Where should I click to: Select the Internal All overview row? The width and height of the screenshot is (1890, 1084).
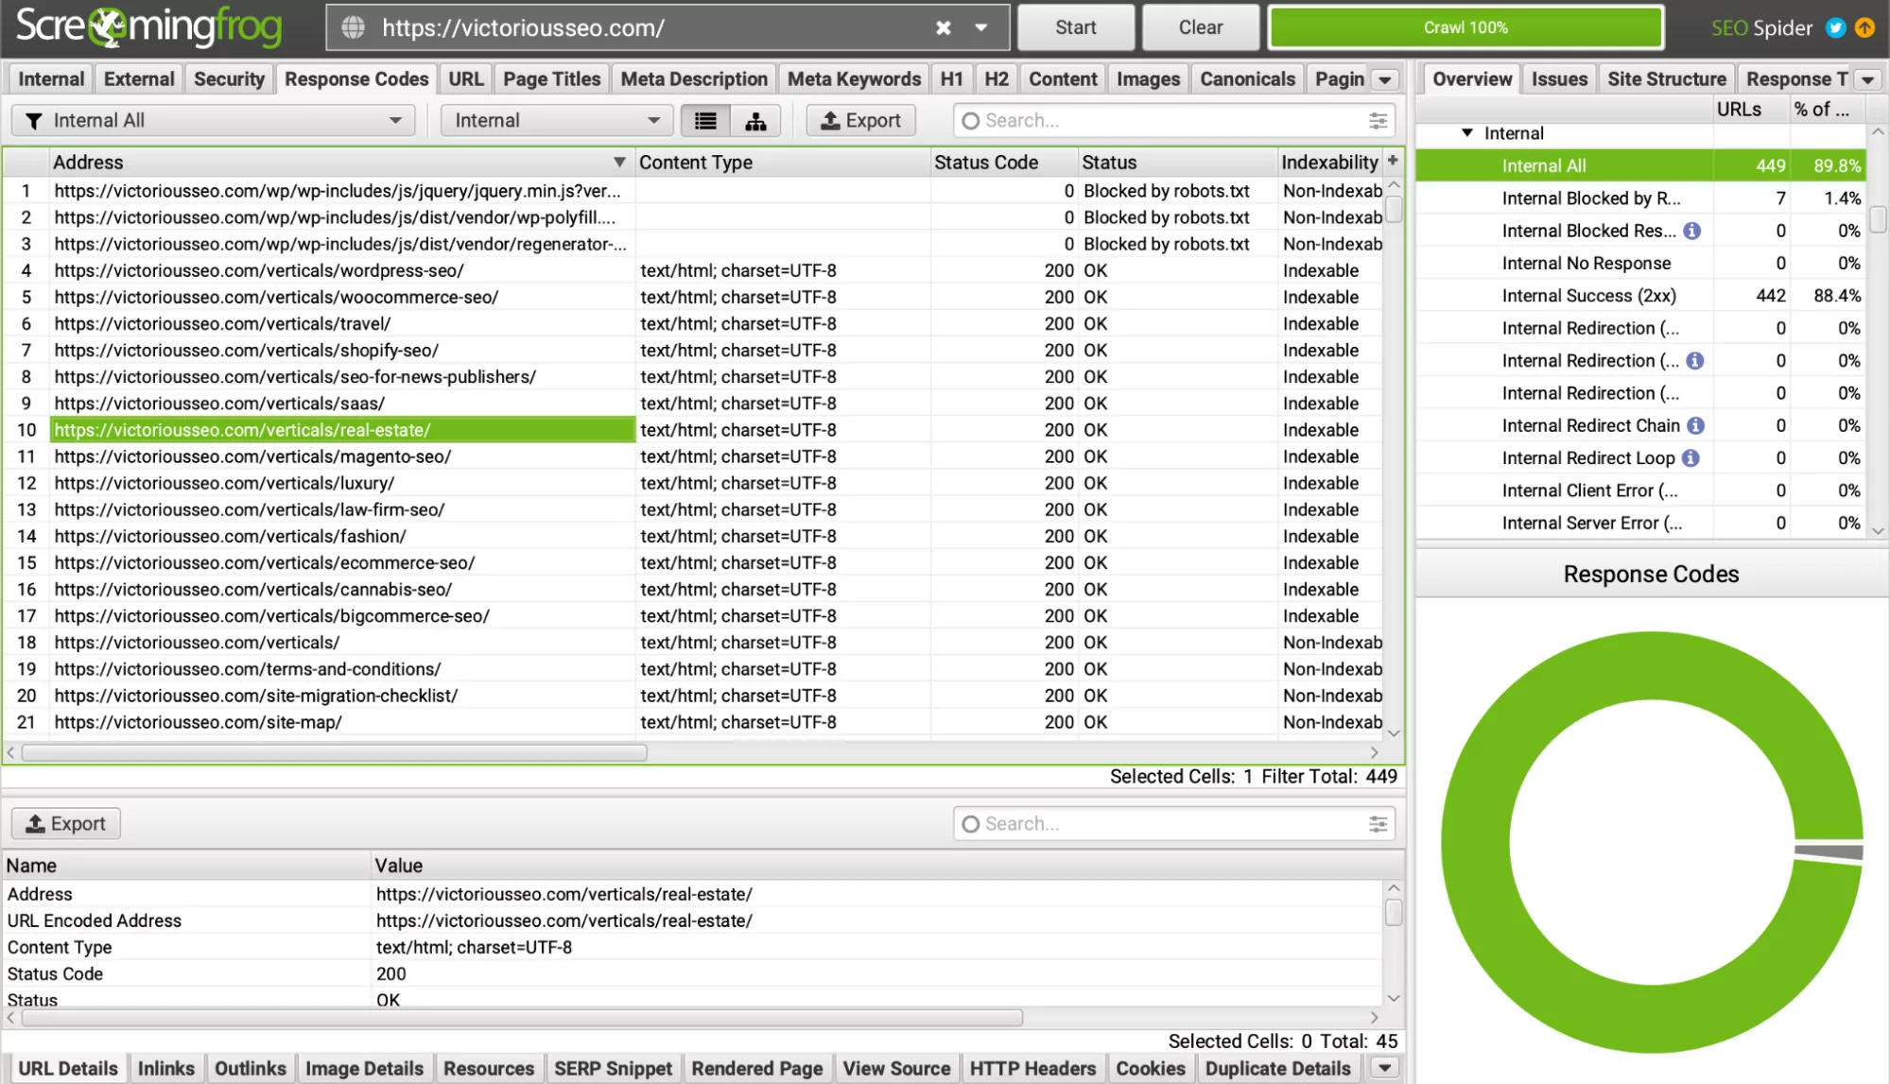click(x=1640, y=166)
